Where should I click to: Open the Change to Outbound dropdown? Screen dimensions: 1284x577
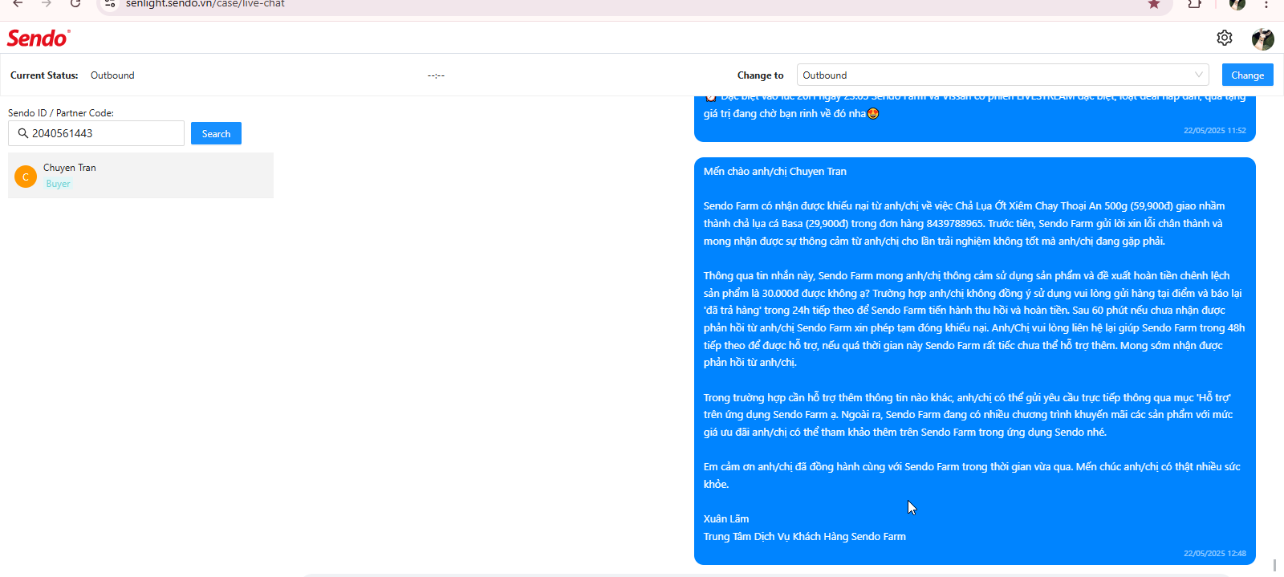[1002, 75]
